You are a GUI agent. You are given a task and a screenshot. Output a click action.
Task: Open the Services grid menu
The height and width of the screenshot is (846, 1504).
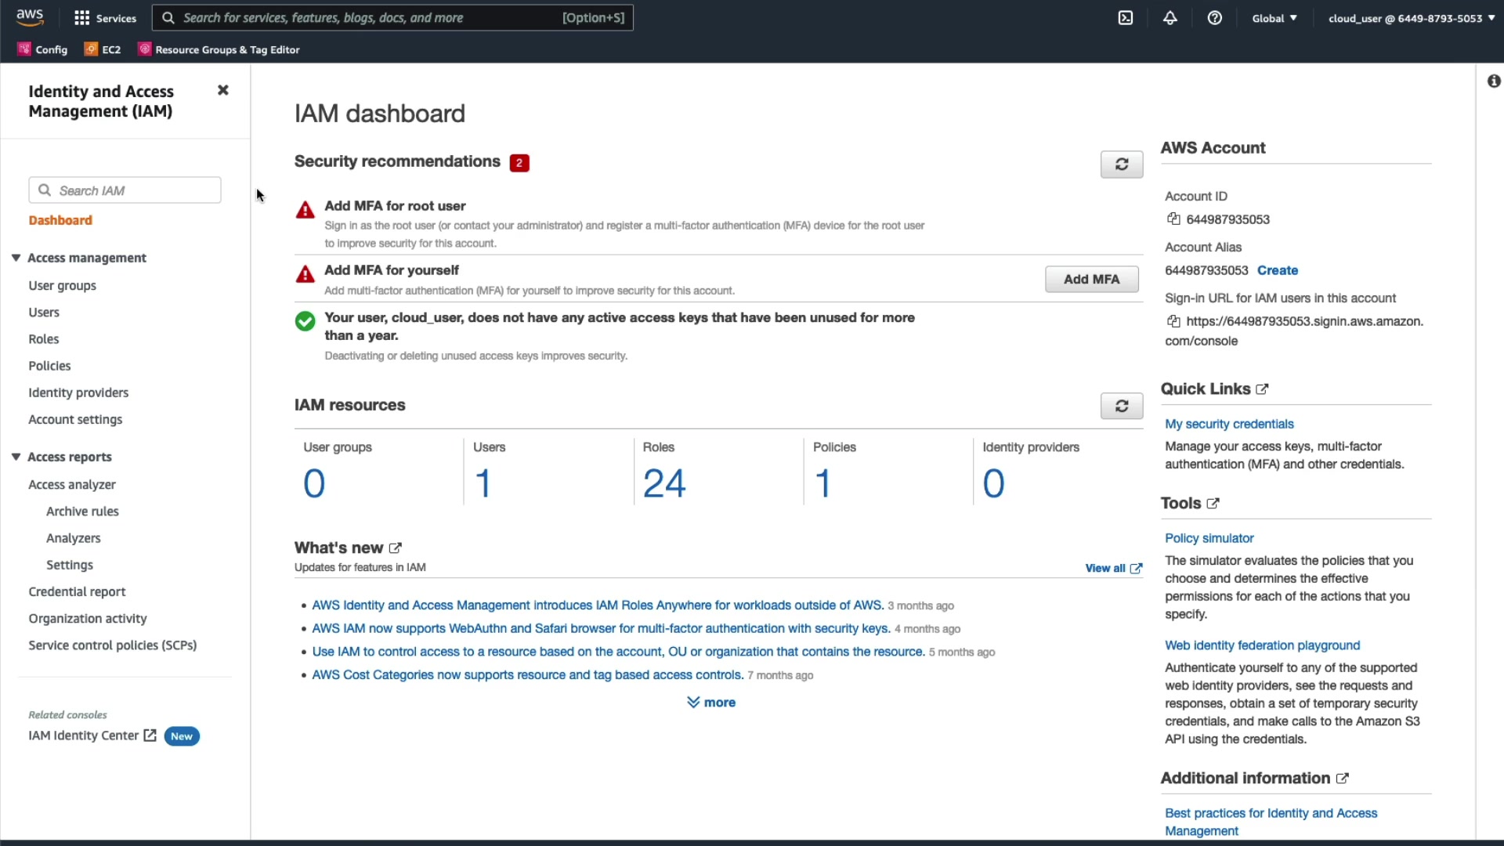104,18
